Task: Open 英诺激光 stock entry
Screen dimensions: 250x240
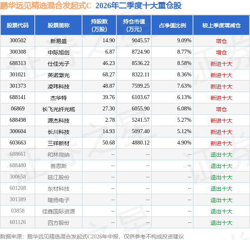Action: click(x=59, y=75)
